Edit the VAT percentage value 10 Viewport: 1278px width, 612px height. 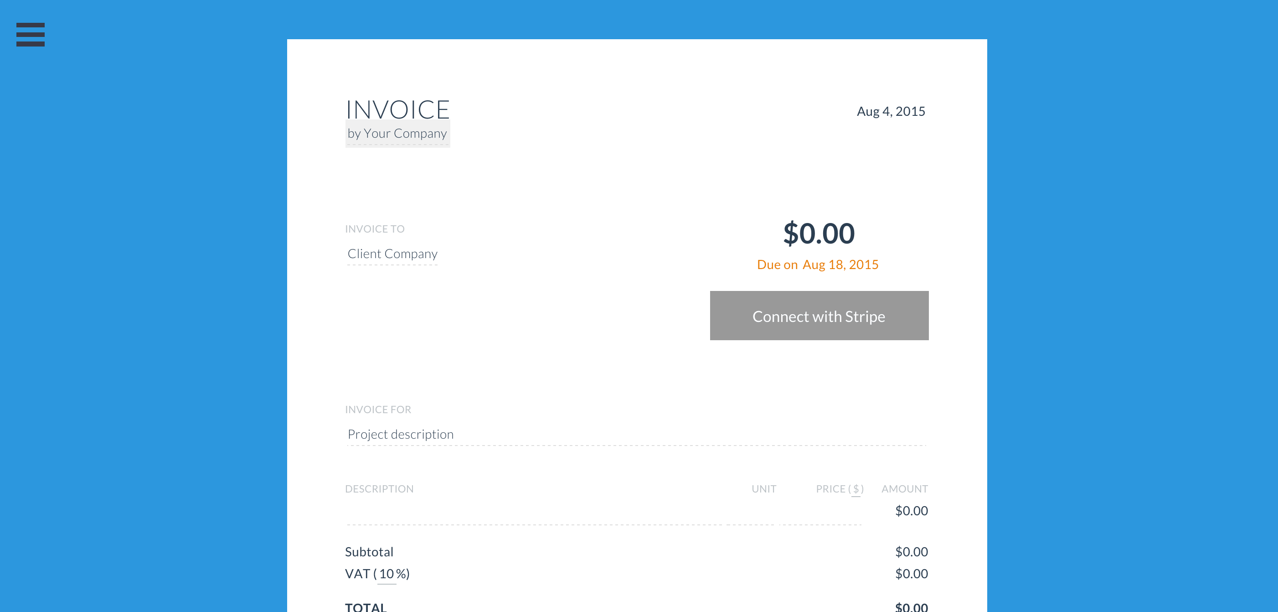386,574
